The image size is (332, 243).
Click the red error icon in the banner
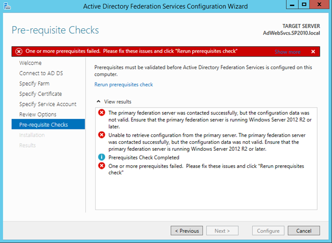click(19, 51)
